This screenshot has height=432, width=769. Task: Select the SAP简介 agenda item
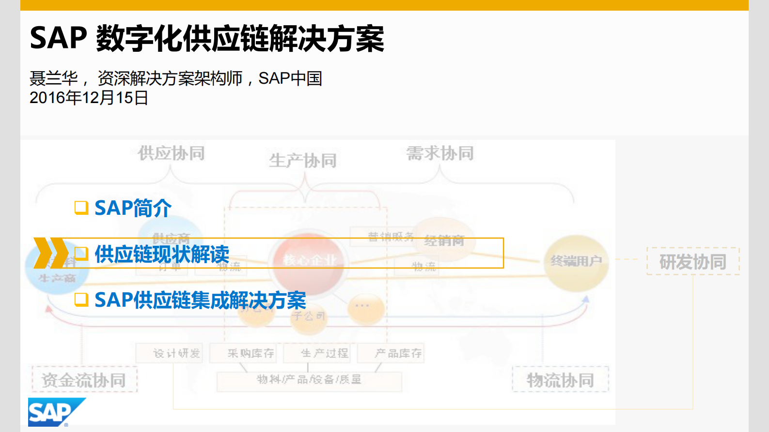click(x=133, y=208)
